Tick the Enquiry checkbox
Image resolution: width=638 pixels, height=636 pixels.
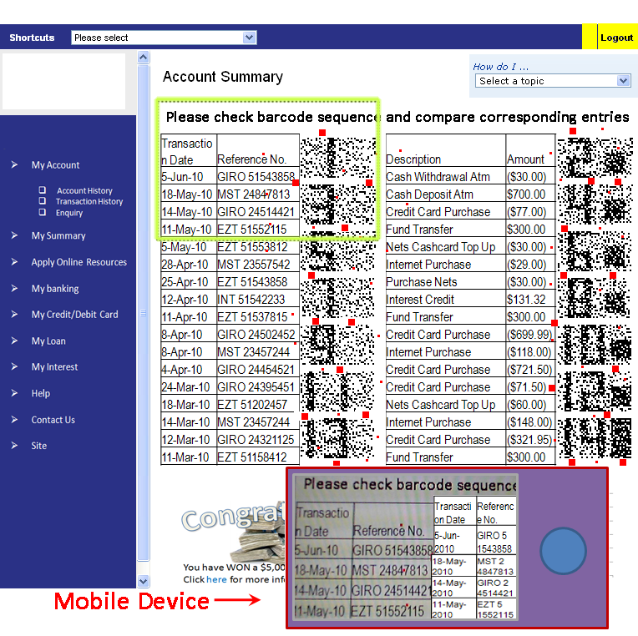pos(43,212)
